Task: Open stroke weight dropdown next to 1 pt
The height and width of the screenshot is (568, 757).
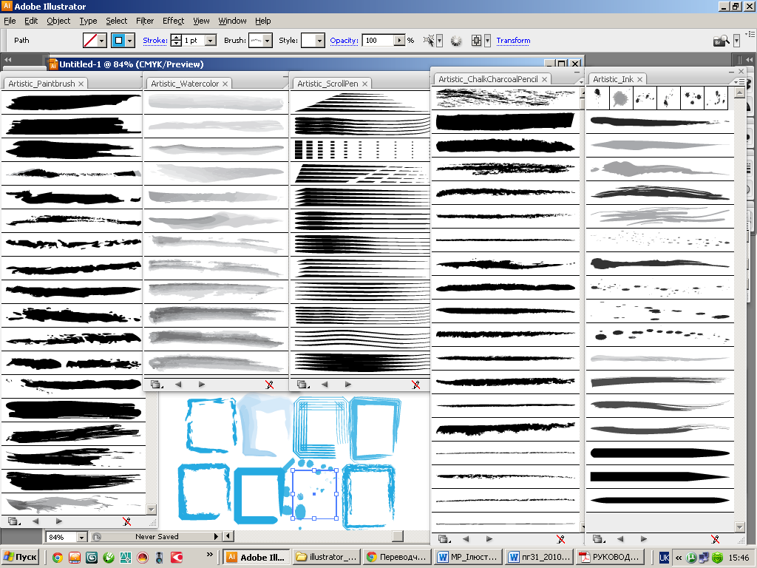Action: coord(211,41)
